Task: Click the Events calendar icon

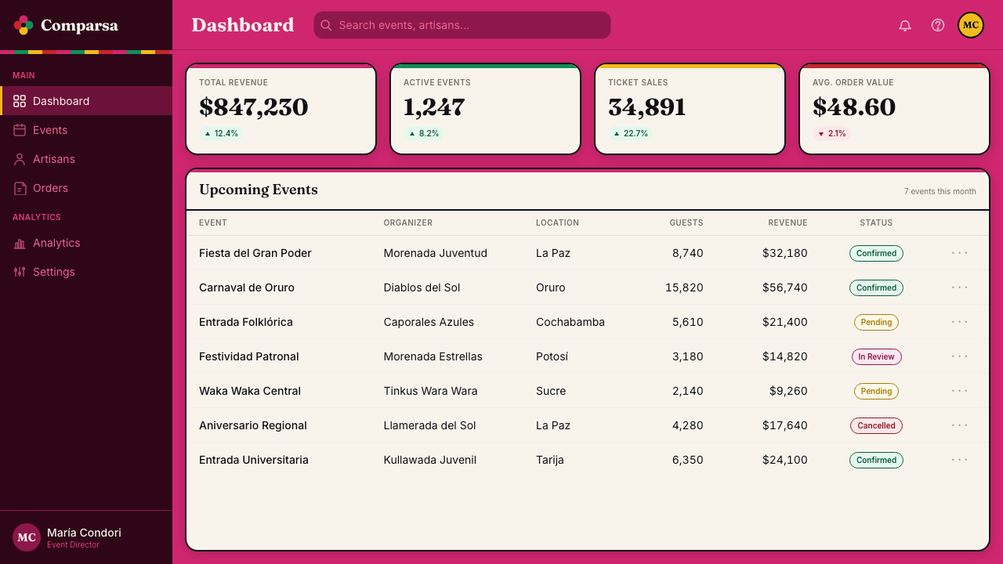Action: click(20, 130)
